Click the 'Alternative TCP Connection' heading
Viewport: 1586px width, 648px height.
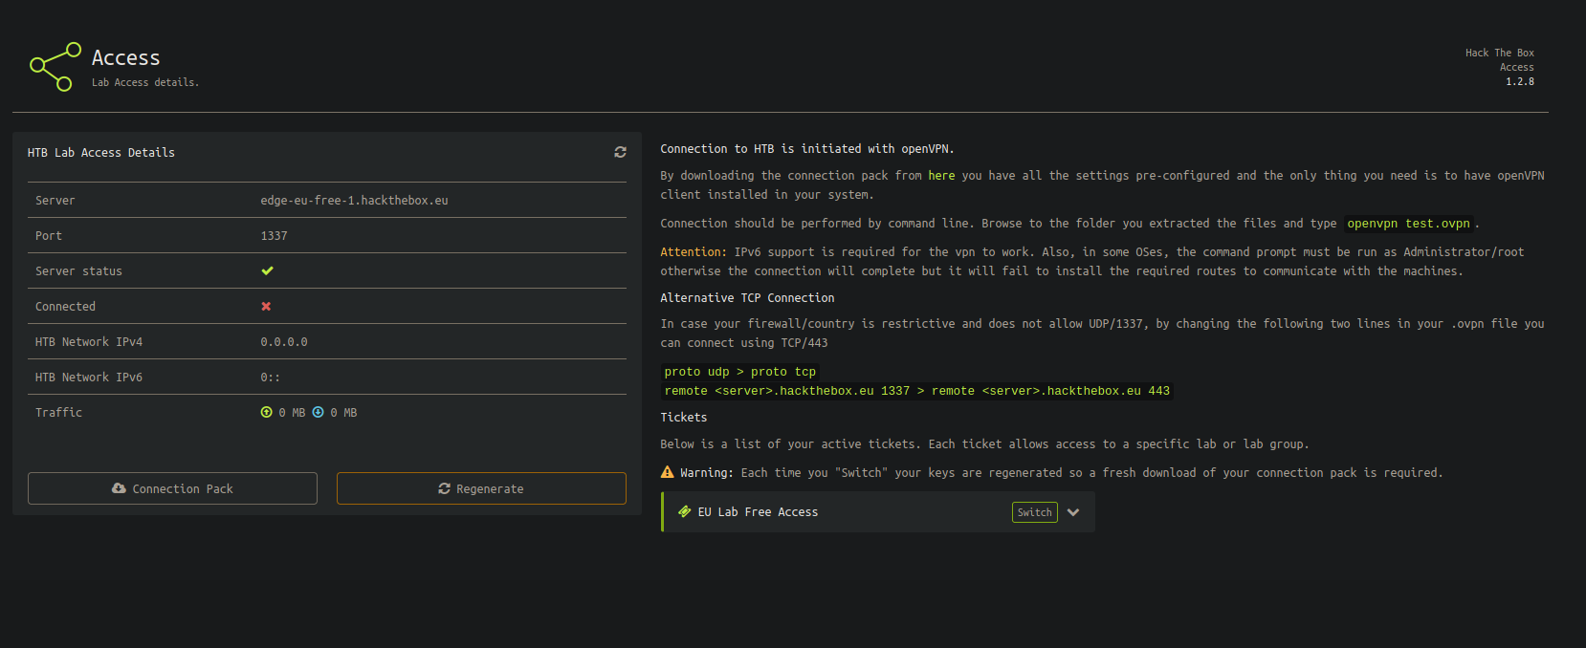pos(747,298)
